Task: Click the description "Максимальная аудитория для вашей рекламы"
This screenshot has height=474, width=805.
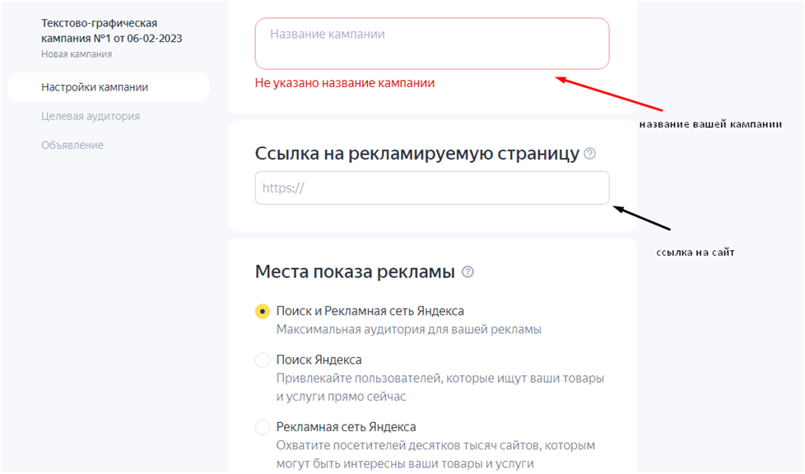Action: (x=408, y=329)
